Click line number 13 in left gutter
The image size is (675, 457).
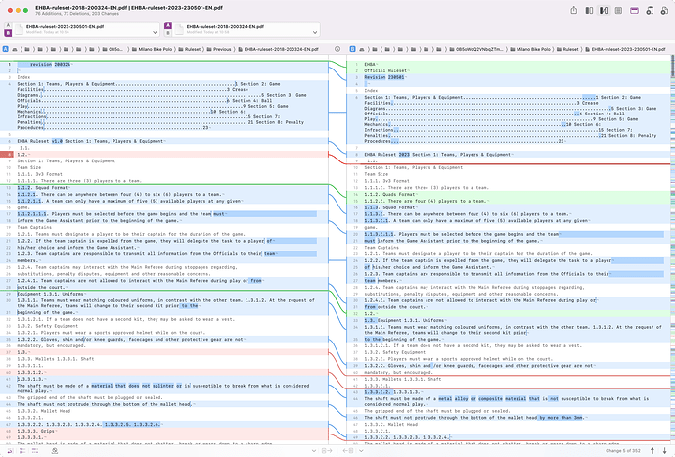[9, 188]
